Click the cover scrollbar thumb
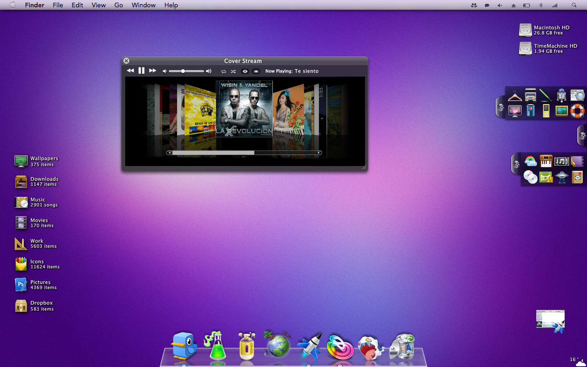 pyautogui.click(x=214, y=153)
